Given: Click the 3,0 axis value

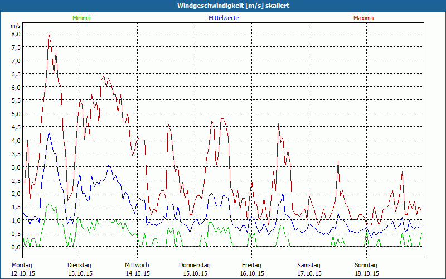Looking at the screenshot, I should [x=16, y=167].
